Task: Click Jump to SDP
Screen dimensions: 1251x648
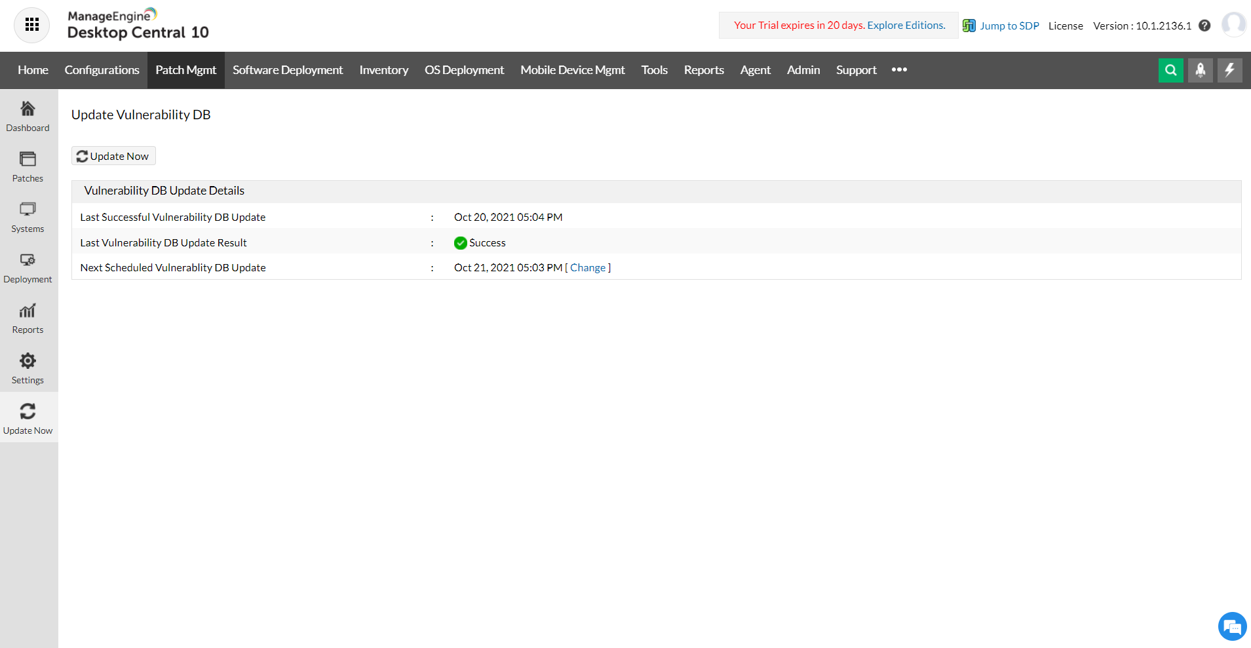Action: [1009, 26]
